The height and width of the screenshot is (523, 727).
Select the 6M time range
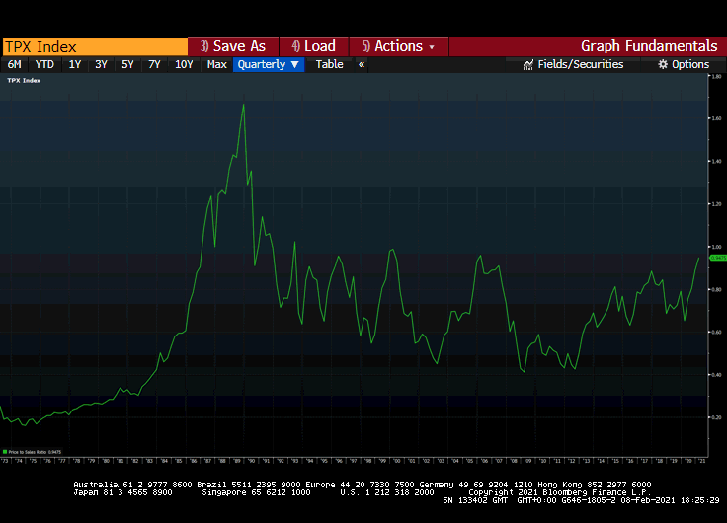click(15, 64)
